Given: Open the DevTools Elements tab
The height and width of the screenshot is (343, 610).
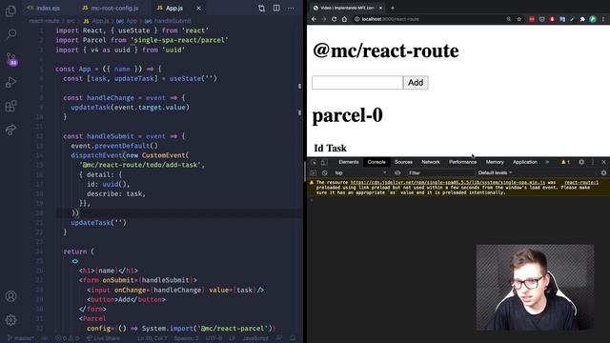Looking at the screenshot, I should click(349, 162).
